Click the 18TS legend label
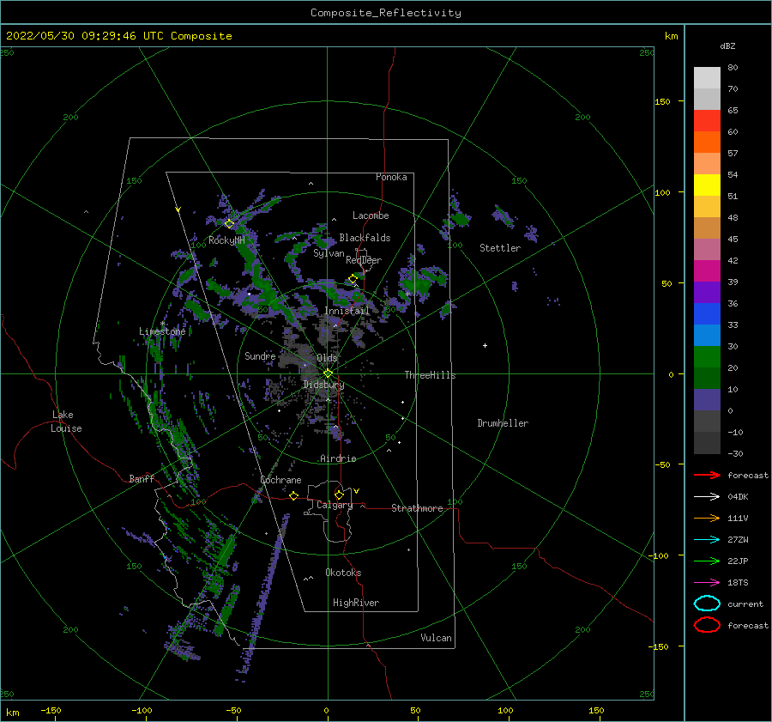This screenshot has height=722, width=772. (x=738, y=583)
